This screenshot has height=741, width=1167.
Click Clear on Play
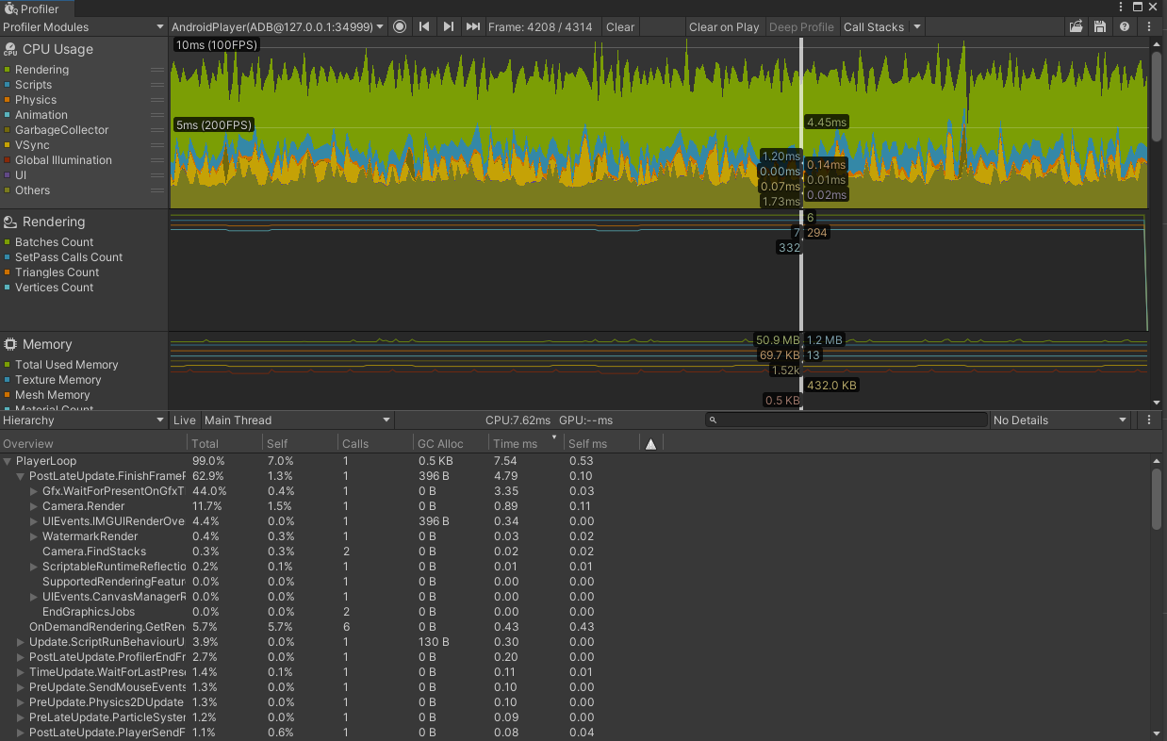pos(724,26)
